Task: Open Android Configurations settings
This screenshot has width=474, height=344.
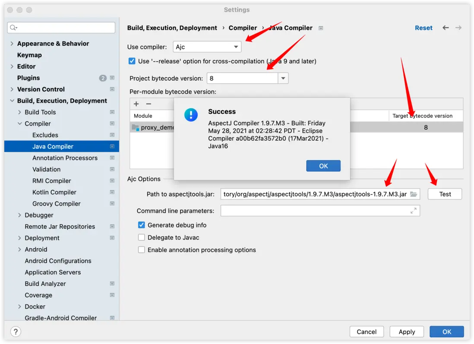Action: [x=58, y=261]
